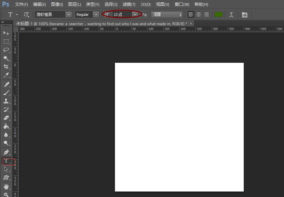This screenshot has height=197, width=284.
Task: Set text alignment to left
Action: [x=191, y=14]
